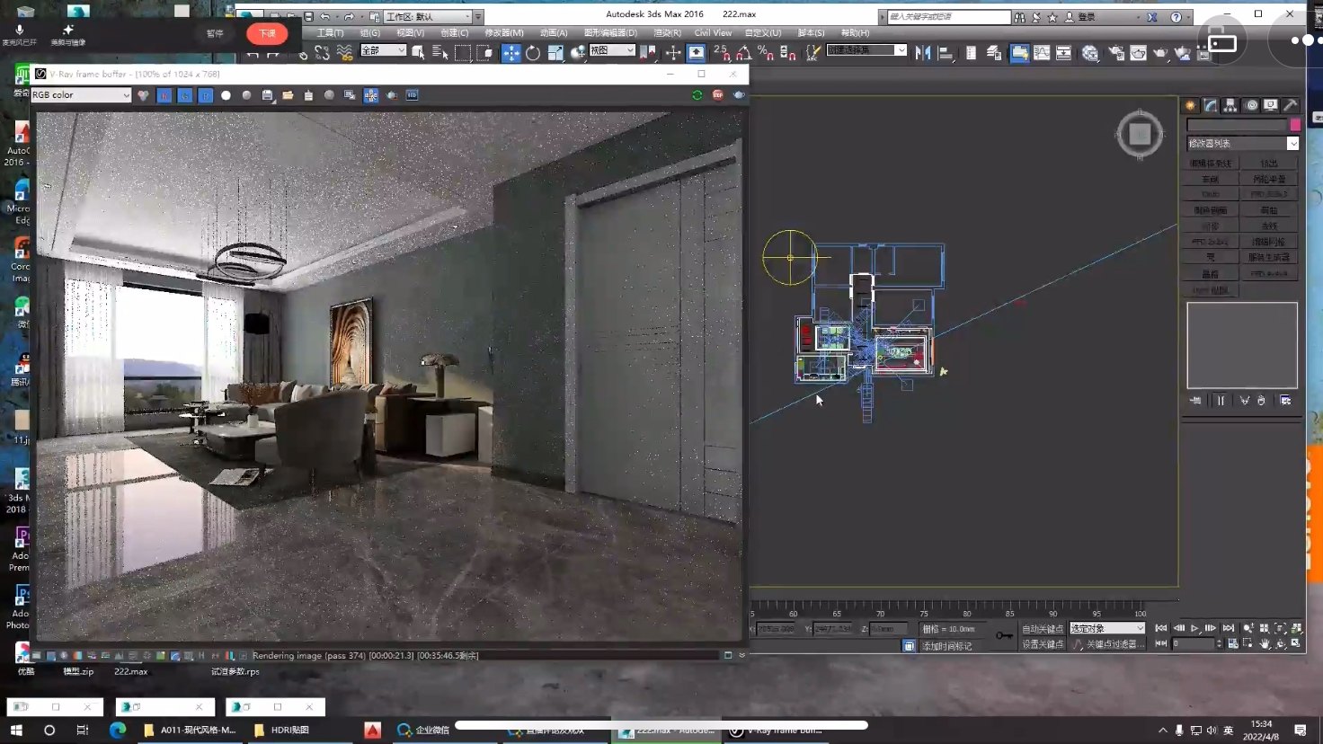The width and height of the screenshot is (1323, 744).
Task: Click the Render Production teapot icon
Action: click(1160, 53)
